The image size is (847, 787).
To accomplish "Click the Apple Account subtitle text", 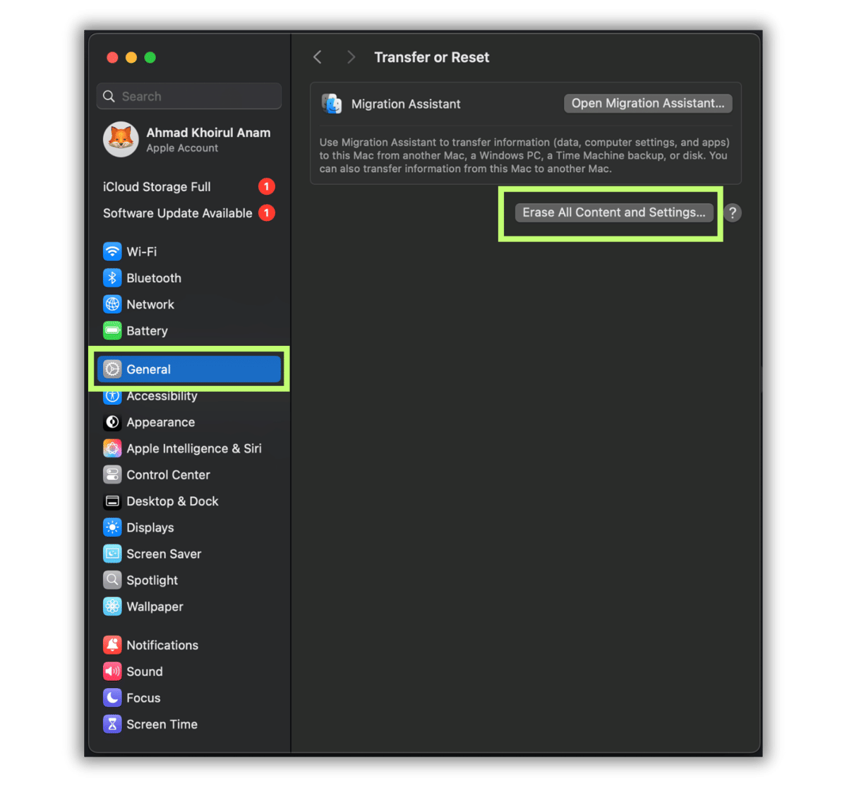I will [x=182, y=148].
